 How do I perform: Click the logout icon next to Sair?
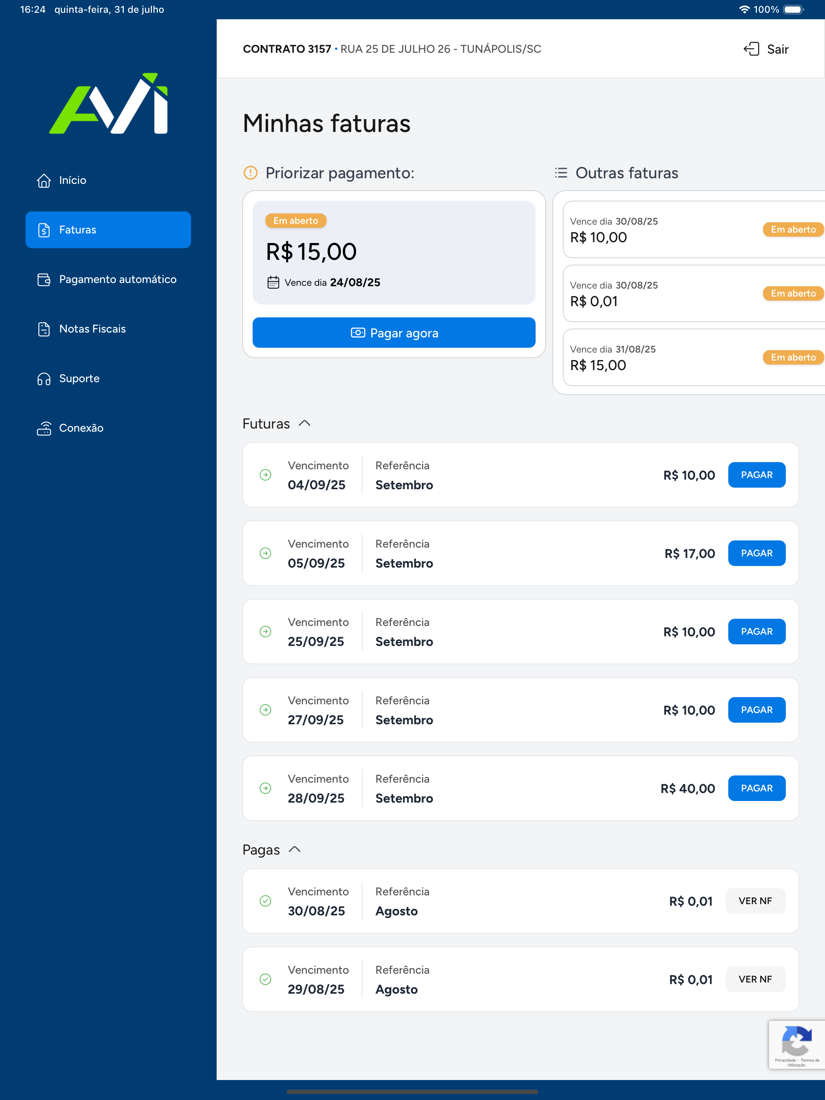coord(751,49)
